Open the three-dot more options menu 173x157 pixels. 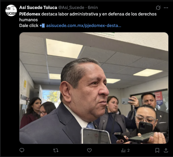tap(166, 8)
